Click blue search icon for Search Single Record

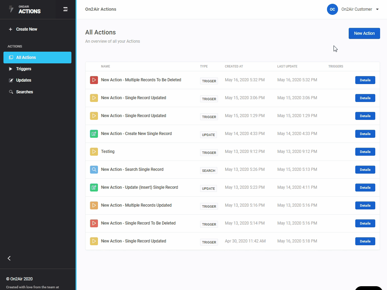click(94, 169)
